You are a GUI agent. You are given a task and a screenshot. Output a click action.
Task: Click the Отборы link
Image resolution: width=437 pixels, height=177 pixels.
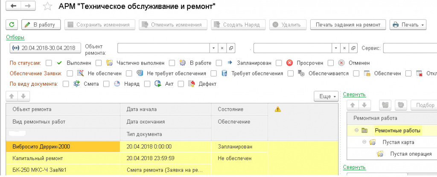click(15, 37)
